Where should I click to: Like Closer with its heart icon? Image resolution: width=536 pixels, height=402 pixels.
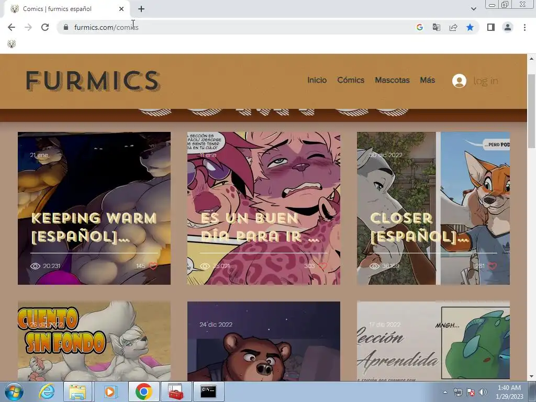coord(492,265)
